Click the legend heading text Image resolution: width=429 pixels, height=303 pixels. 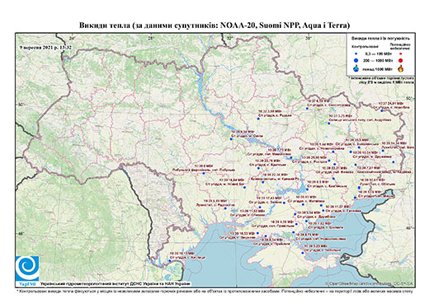pos(380,38)
